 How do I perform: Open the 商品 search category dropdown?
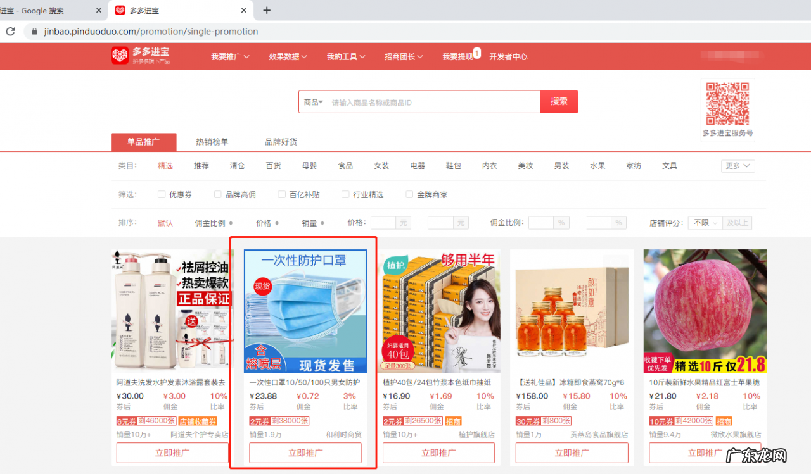click(x=312, y=101)
